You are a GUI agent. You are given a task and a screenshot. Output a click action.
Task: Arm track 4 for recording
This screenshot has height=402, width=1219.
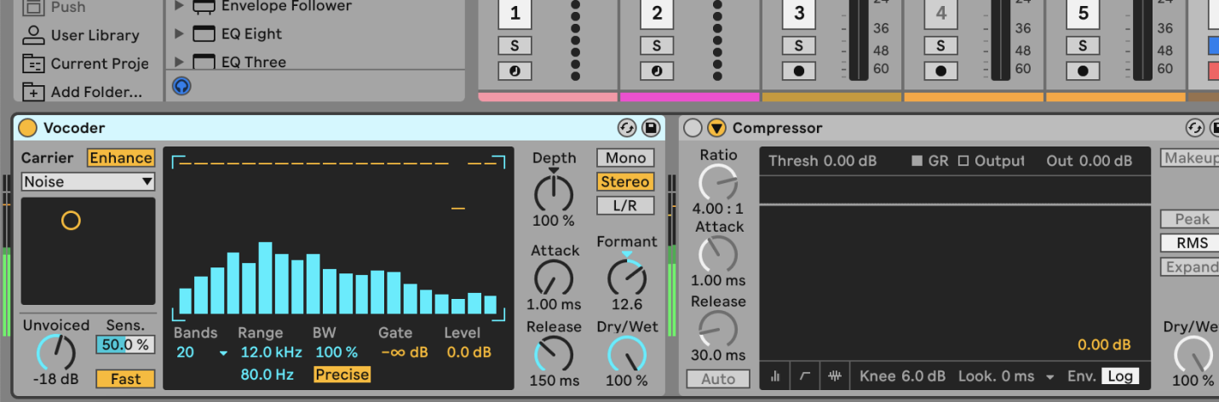pyautogui.click(x=940, y=71)
